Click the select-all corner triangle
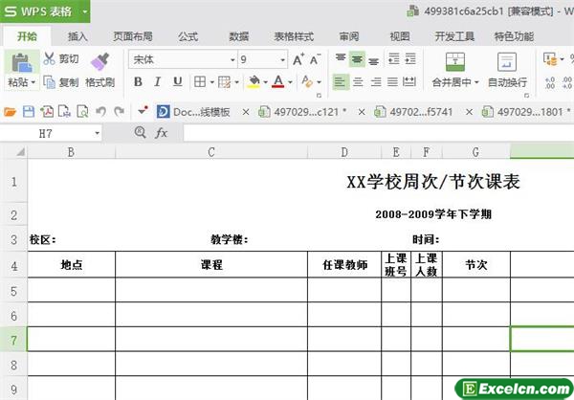 pyautogui.click(x=20, y=151)
